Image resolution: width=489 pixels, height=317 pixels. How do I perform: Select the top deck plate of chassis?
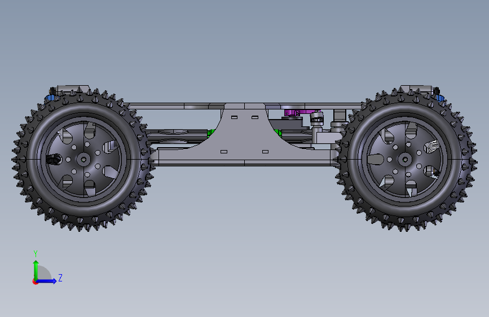(x=245, y=106)
